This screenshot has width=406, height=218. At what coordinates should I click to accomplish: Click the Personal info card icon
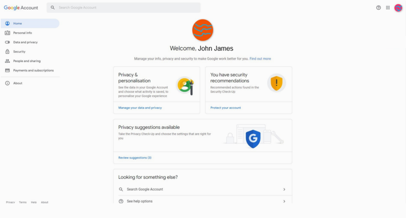7,33
